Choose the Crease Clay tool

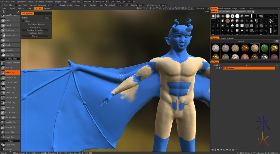tap(10, 77)
